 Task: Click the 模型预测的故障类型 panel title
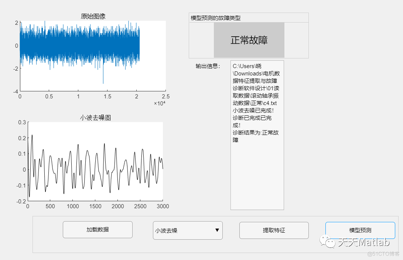(215, 18)
